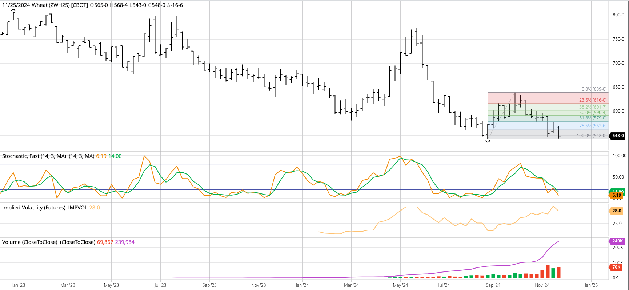Image resolution: width=629 pixels, height=290 pixels.
Task: Click the tallest red volume bar in November
Action: point(548,271)
